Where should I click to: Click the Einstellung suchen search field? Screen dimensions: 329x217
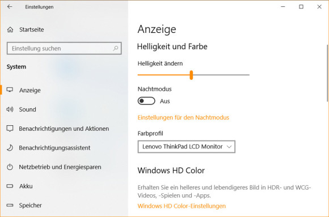(x=64, y=48)
